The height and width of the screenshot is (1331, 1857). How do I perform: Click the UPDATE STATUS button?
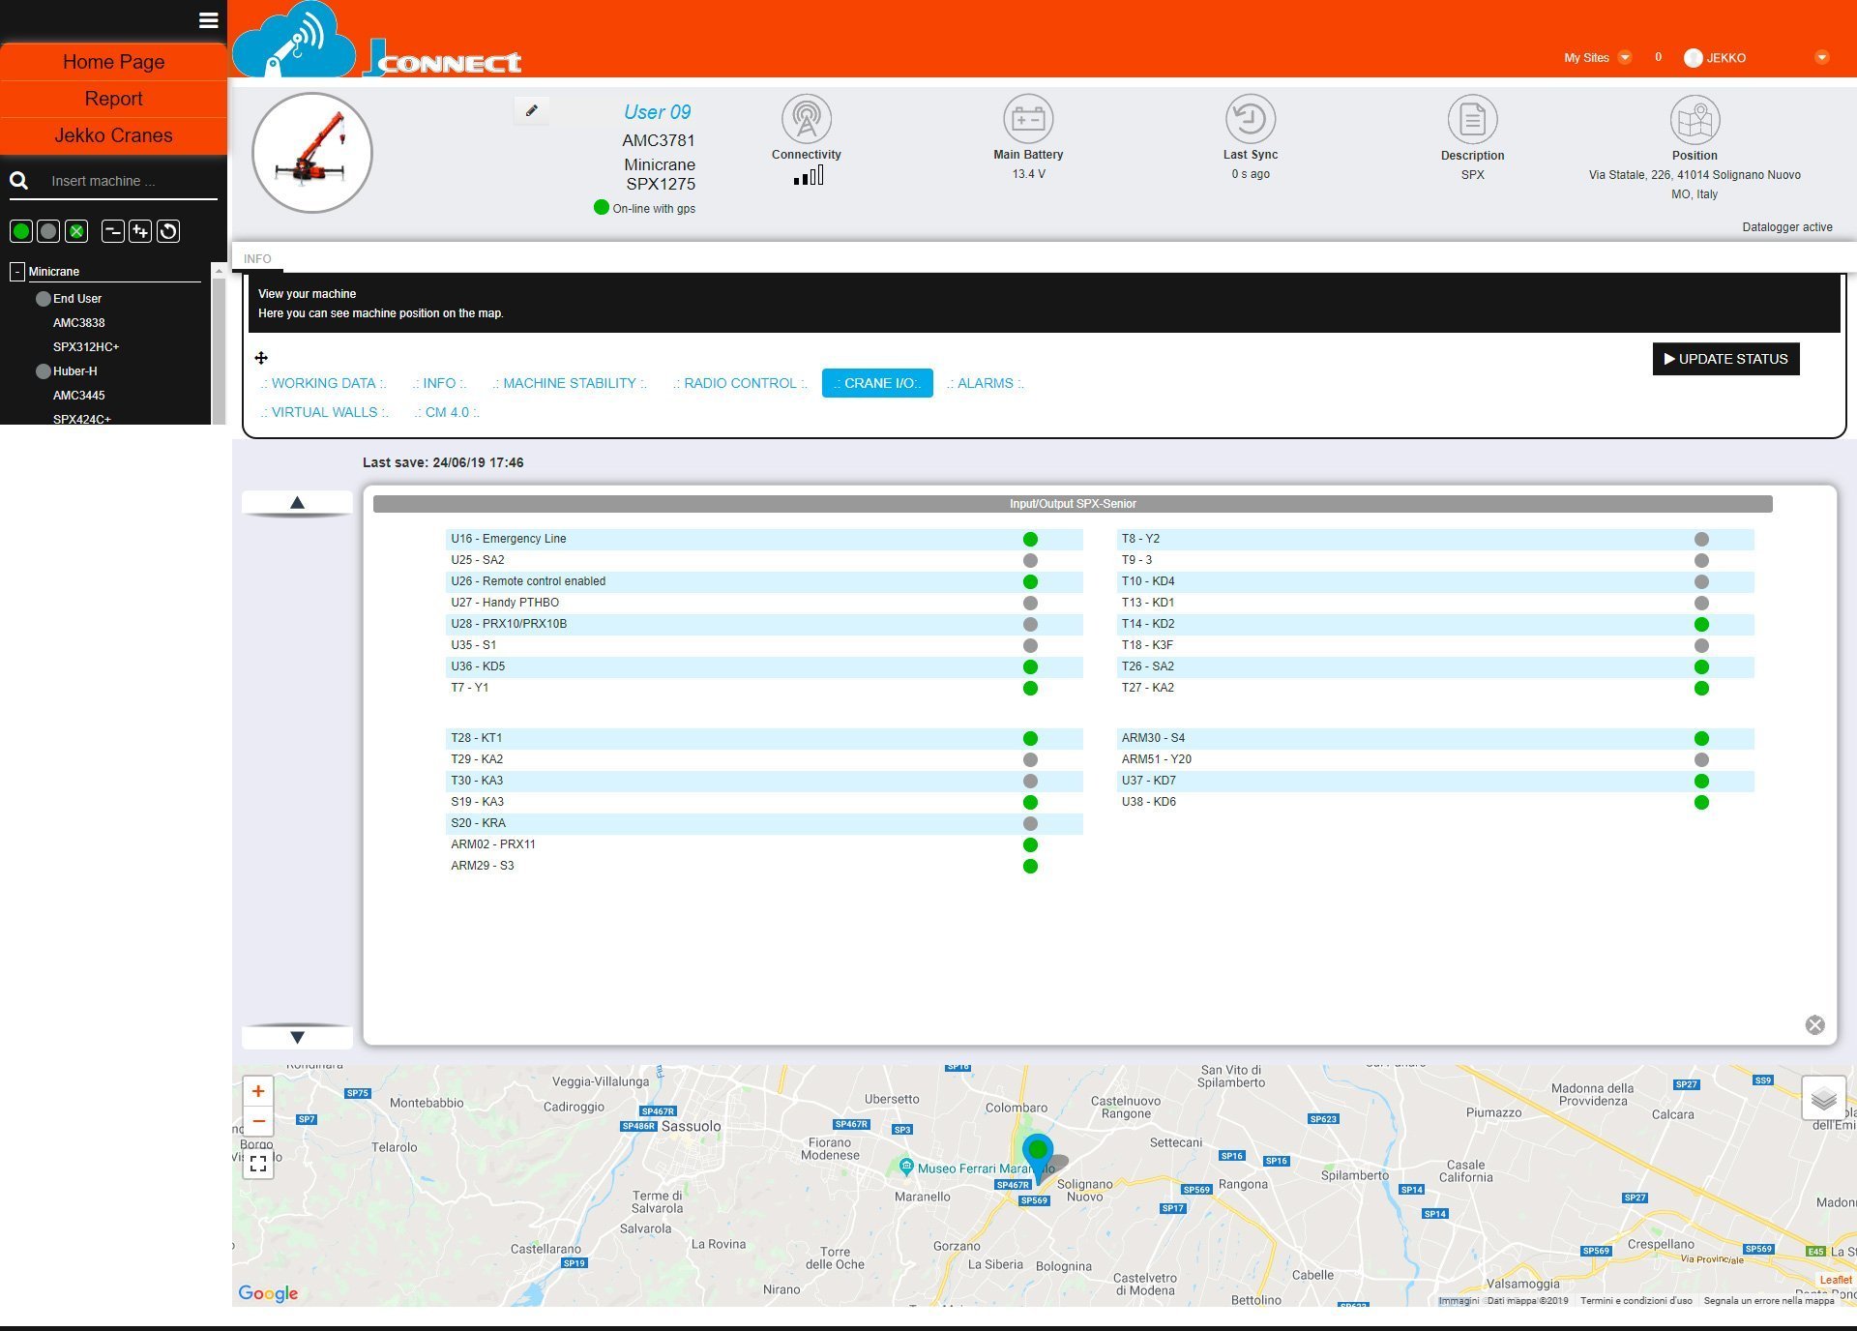pos(1725,359)
